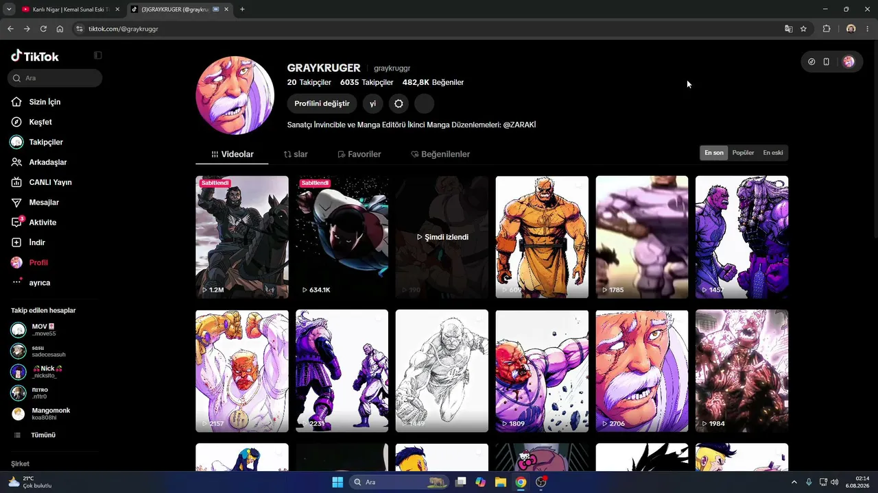
Task: Open Aktivite notifications
Action: click(43, 223)
